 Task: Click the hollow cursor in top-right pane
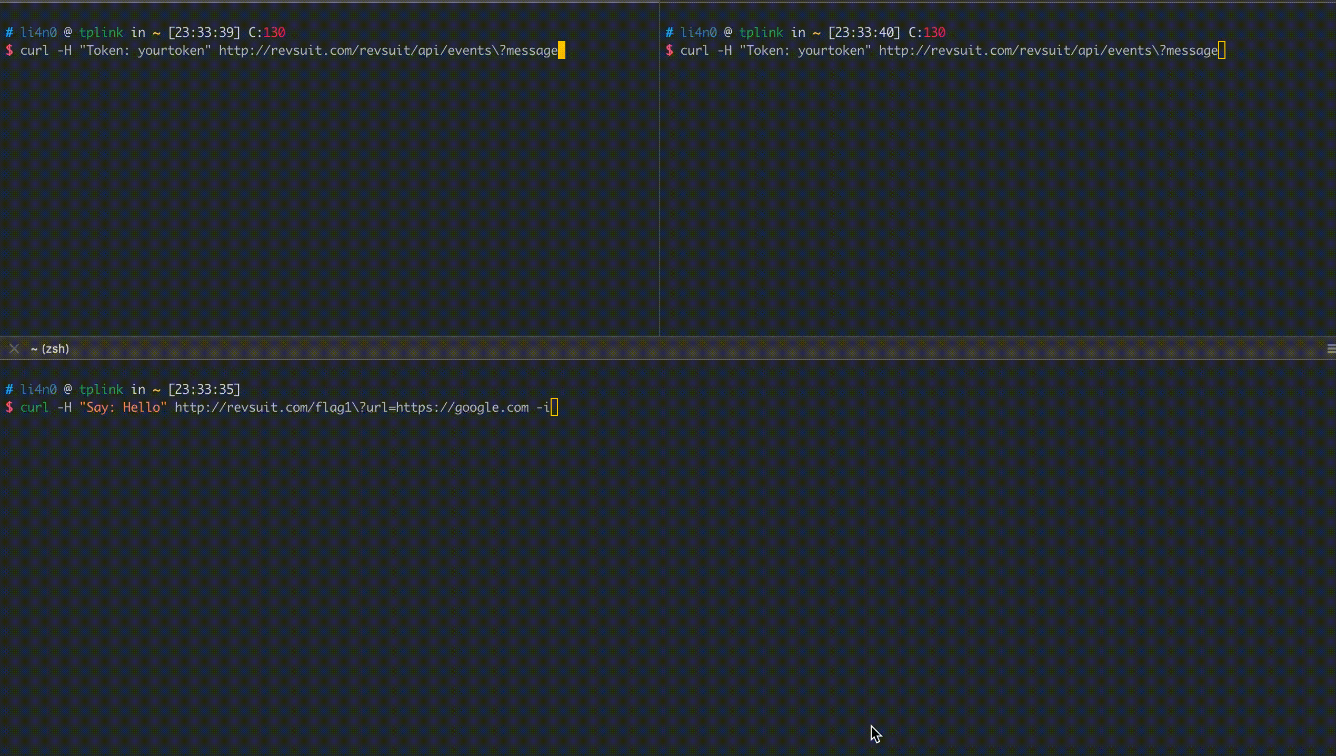click(x=1222, y=51)
